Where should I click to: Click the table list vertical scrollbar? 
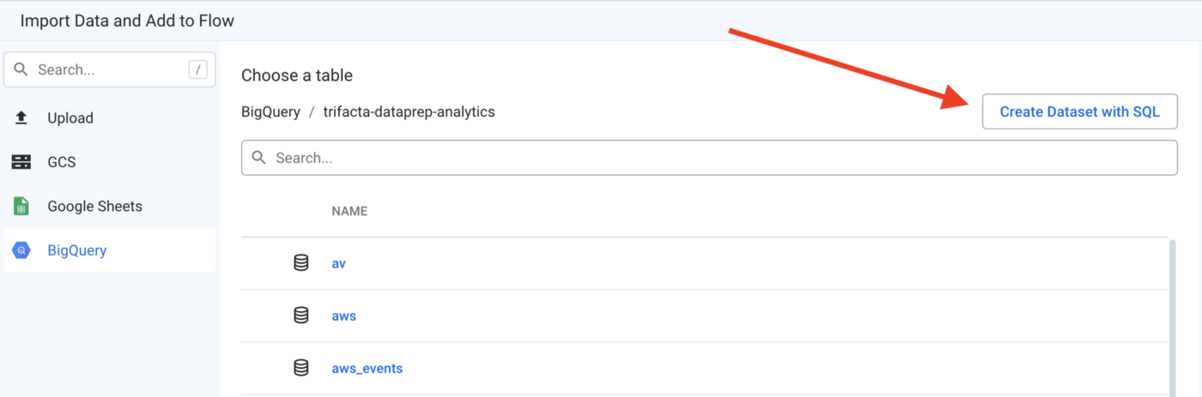pyautogui.click(x=1172, y=317)
